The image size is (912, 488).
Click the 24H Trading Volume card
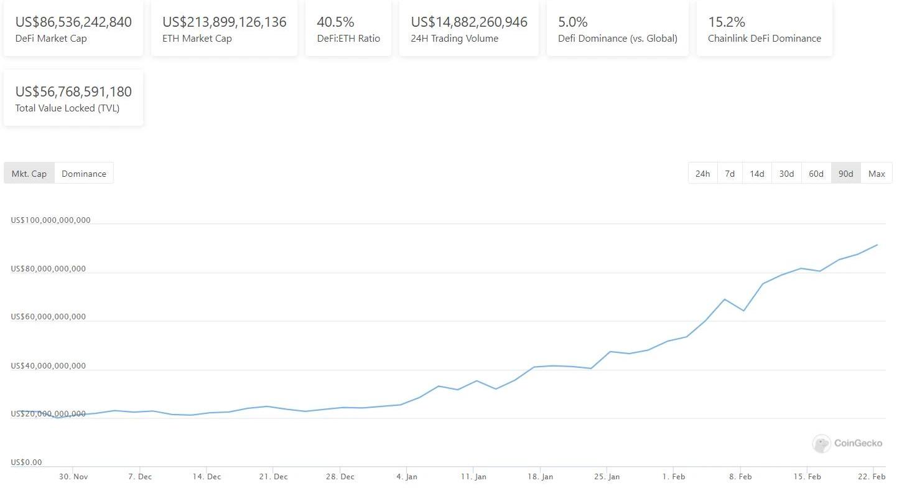point(469,29)
